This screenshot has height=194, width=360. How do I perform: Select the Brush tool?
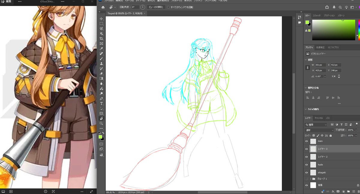101,59
